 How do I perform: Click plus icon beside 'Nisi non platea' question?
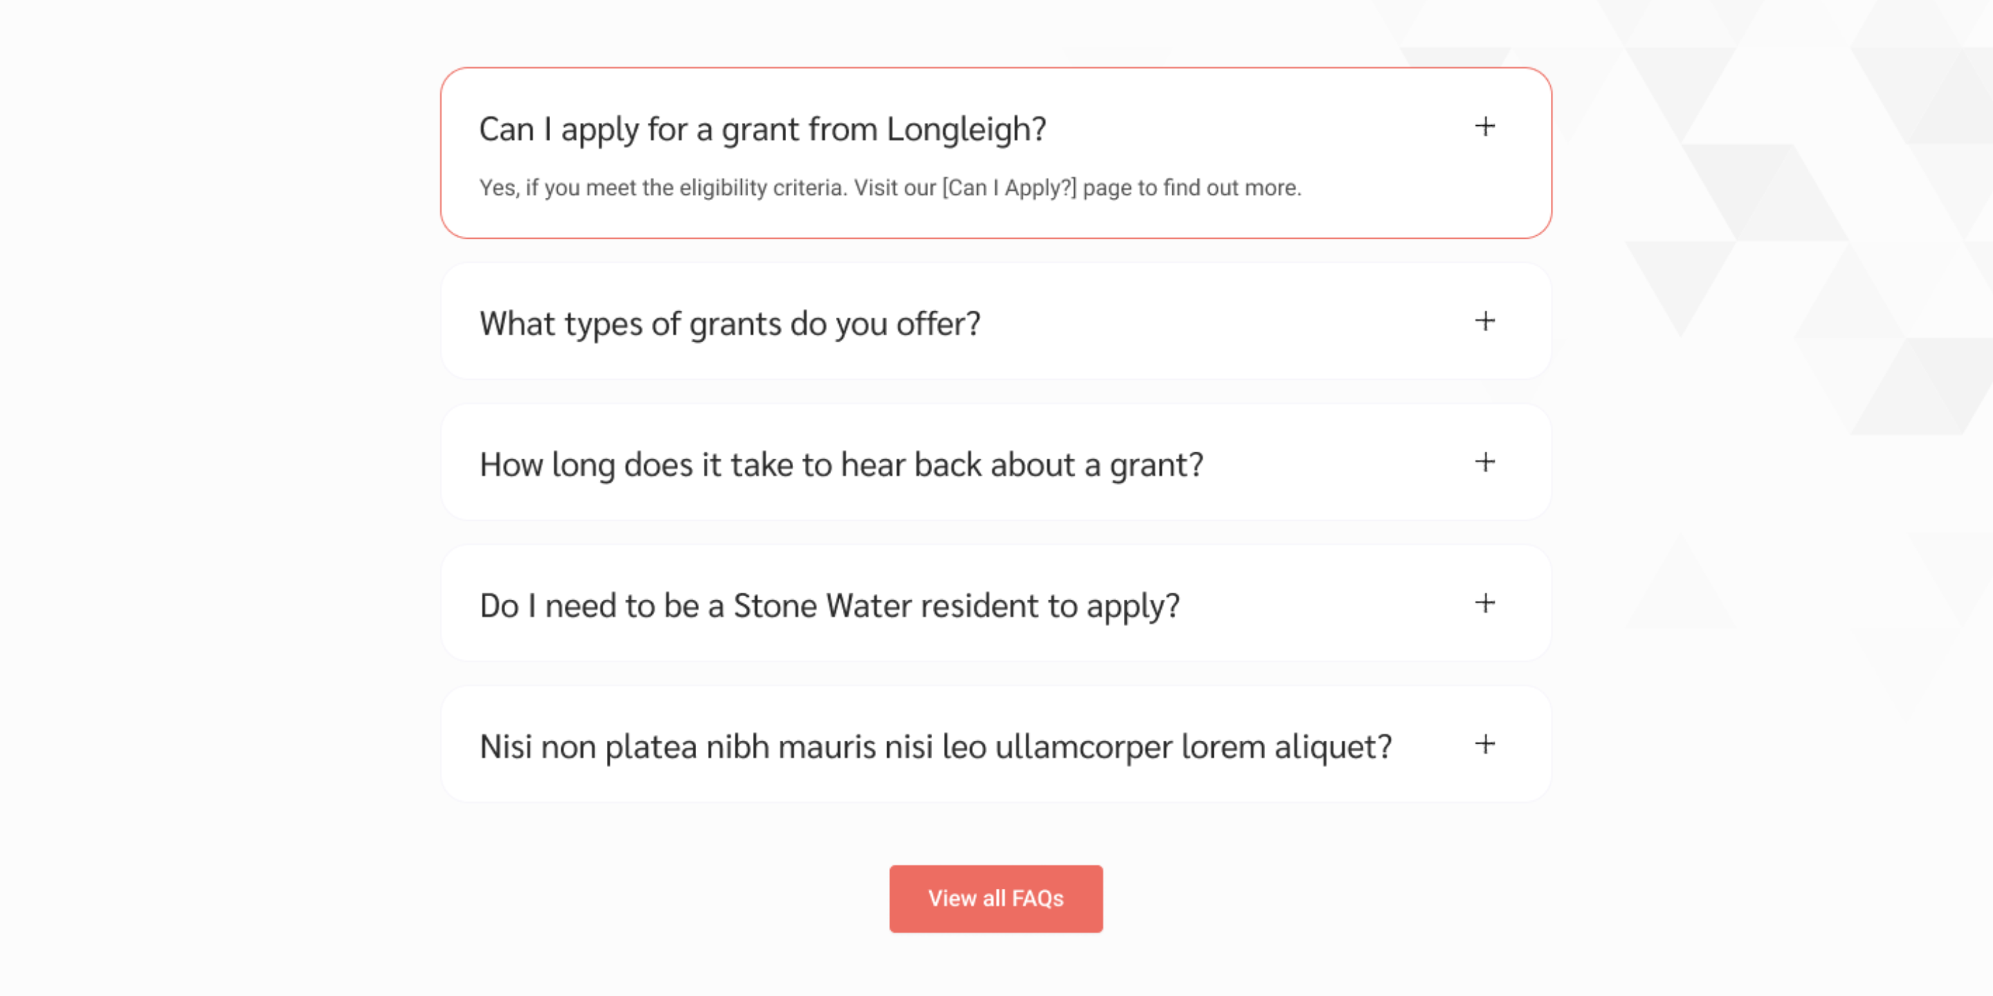click(1484, 745)
